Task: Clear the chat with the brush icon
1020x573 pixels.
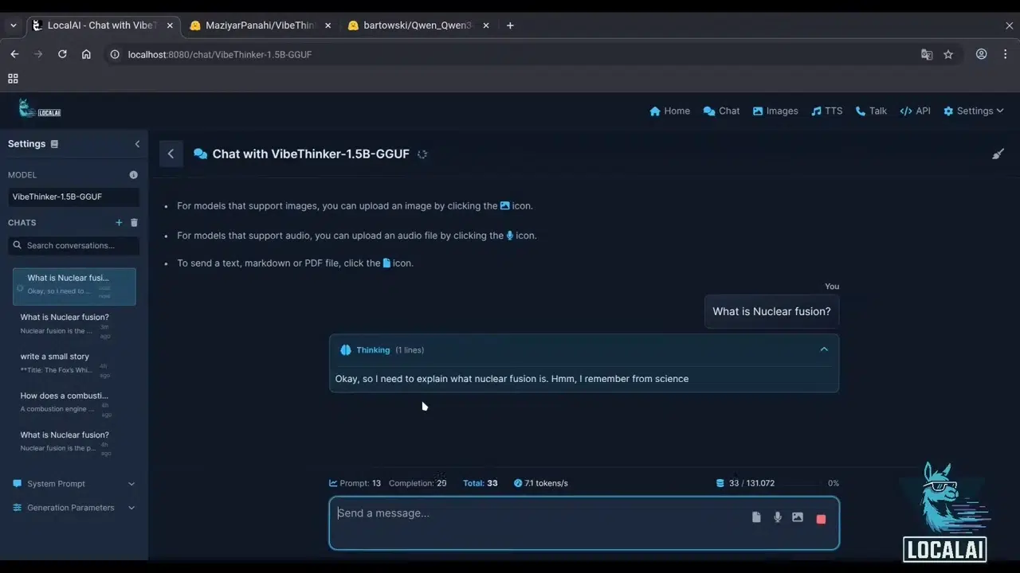Action: (x=998, y=154)
